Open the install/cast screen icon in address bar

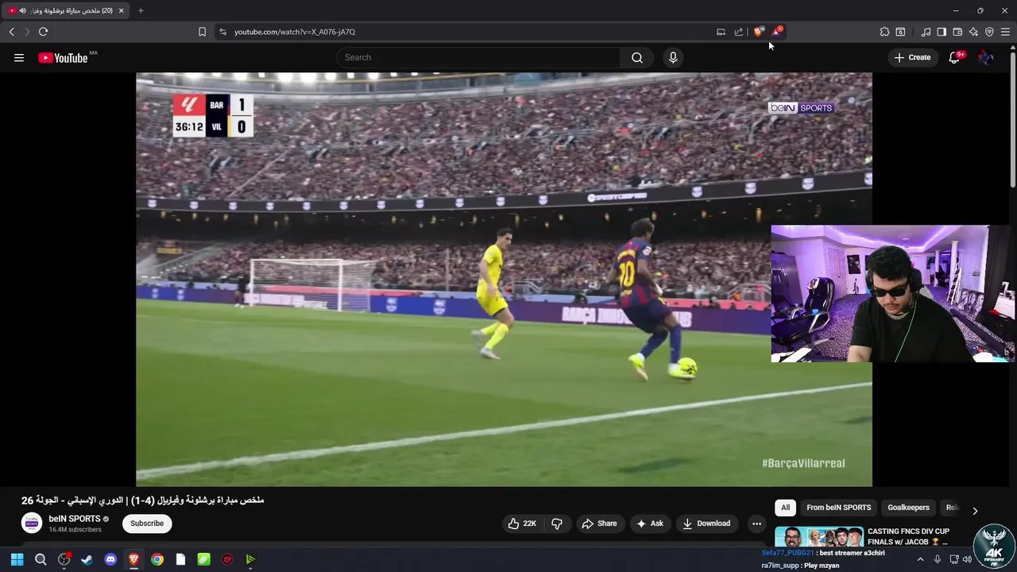721,32
